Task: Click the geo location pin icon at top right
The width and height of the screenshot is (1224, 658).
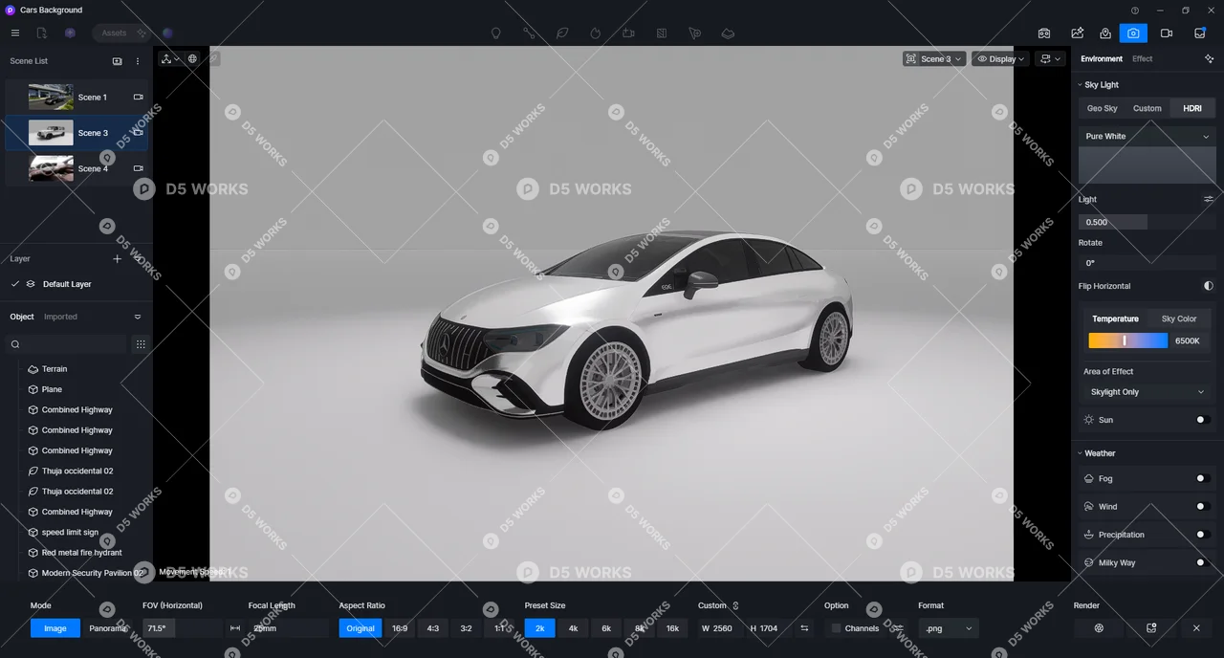Action: pos(1105,33)
